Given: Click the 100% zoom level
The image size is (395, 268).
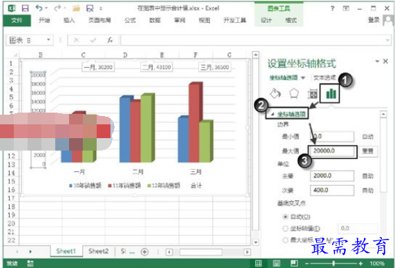Looking at the screenshot, I should coord(377,264).
